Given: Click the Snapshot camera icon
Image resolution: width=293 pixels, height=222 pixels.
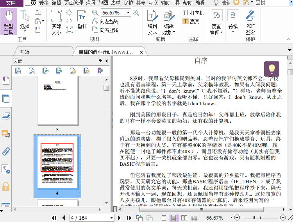Looking at the screenshot, I should click(x=38, y=13).
